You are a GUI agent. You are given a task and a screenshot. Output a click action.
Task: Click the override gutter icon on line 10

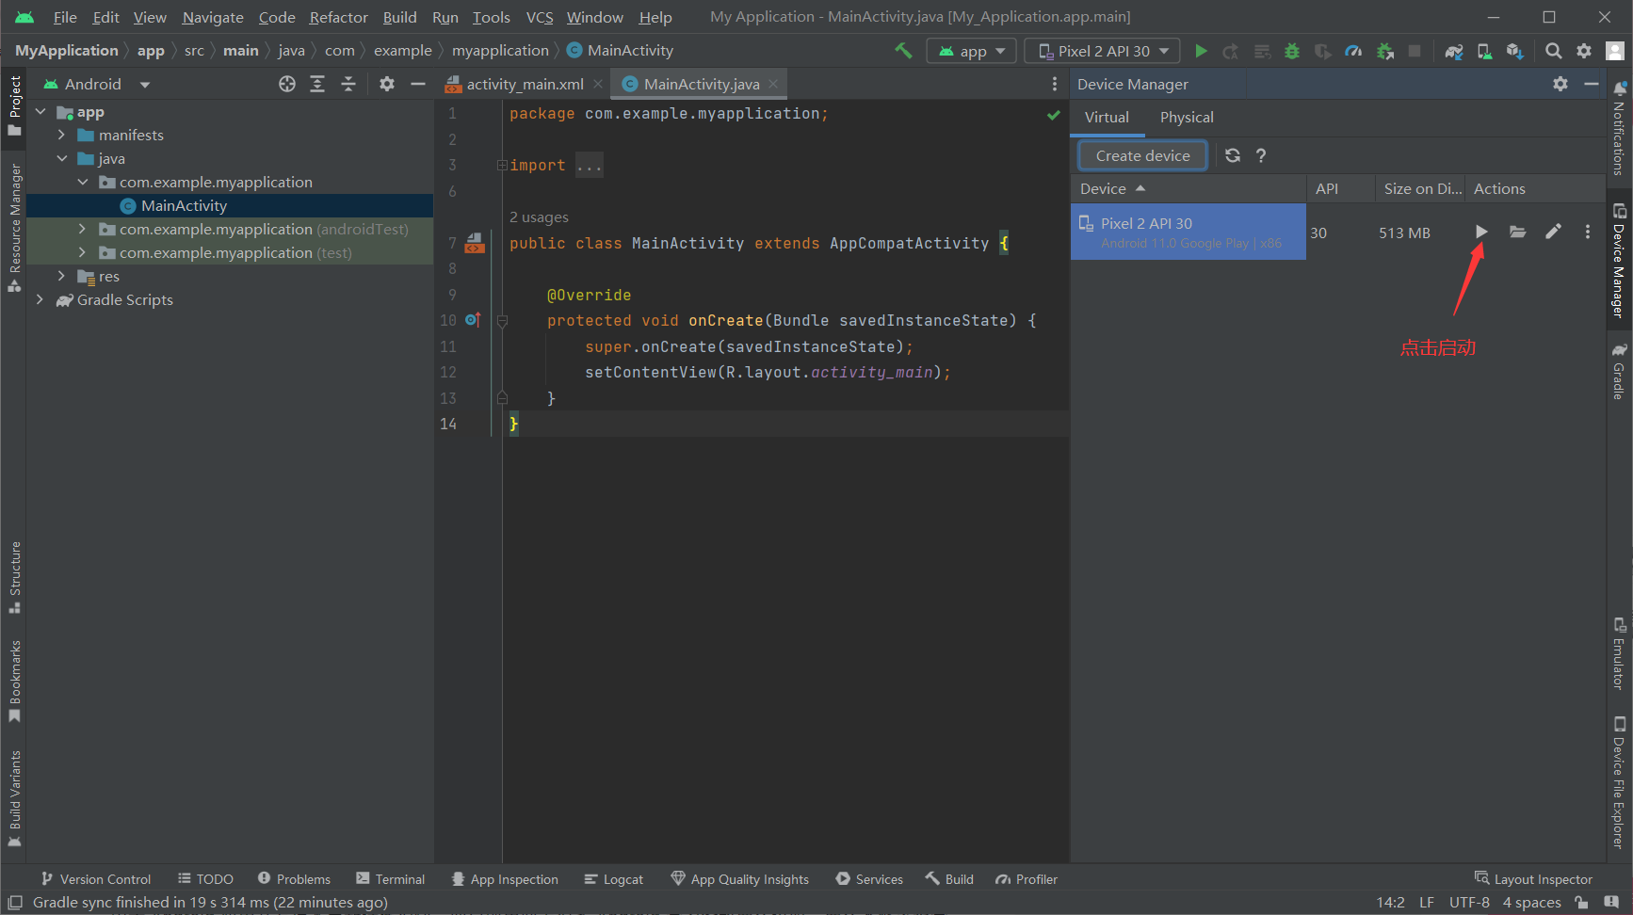coord(473,320)
